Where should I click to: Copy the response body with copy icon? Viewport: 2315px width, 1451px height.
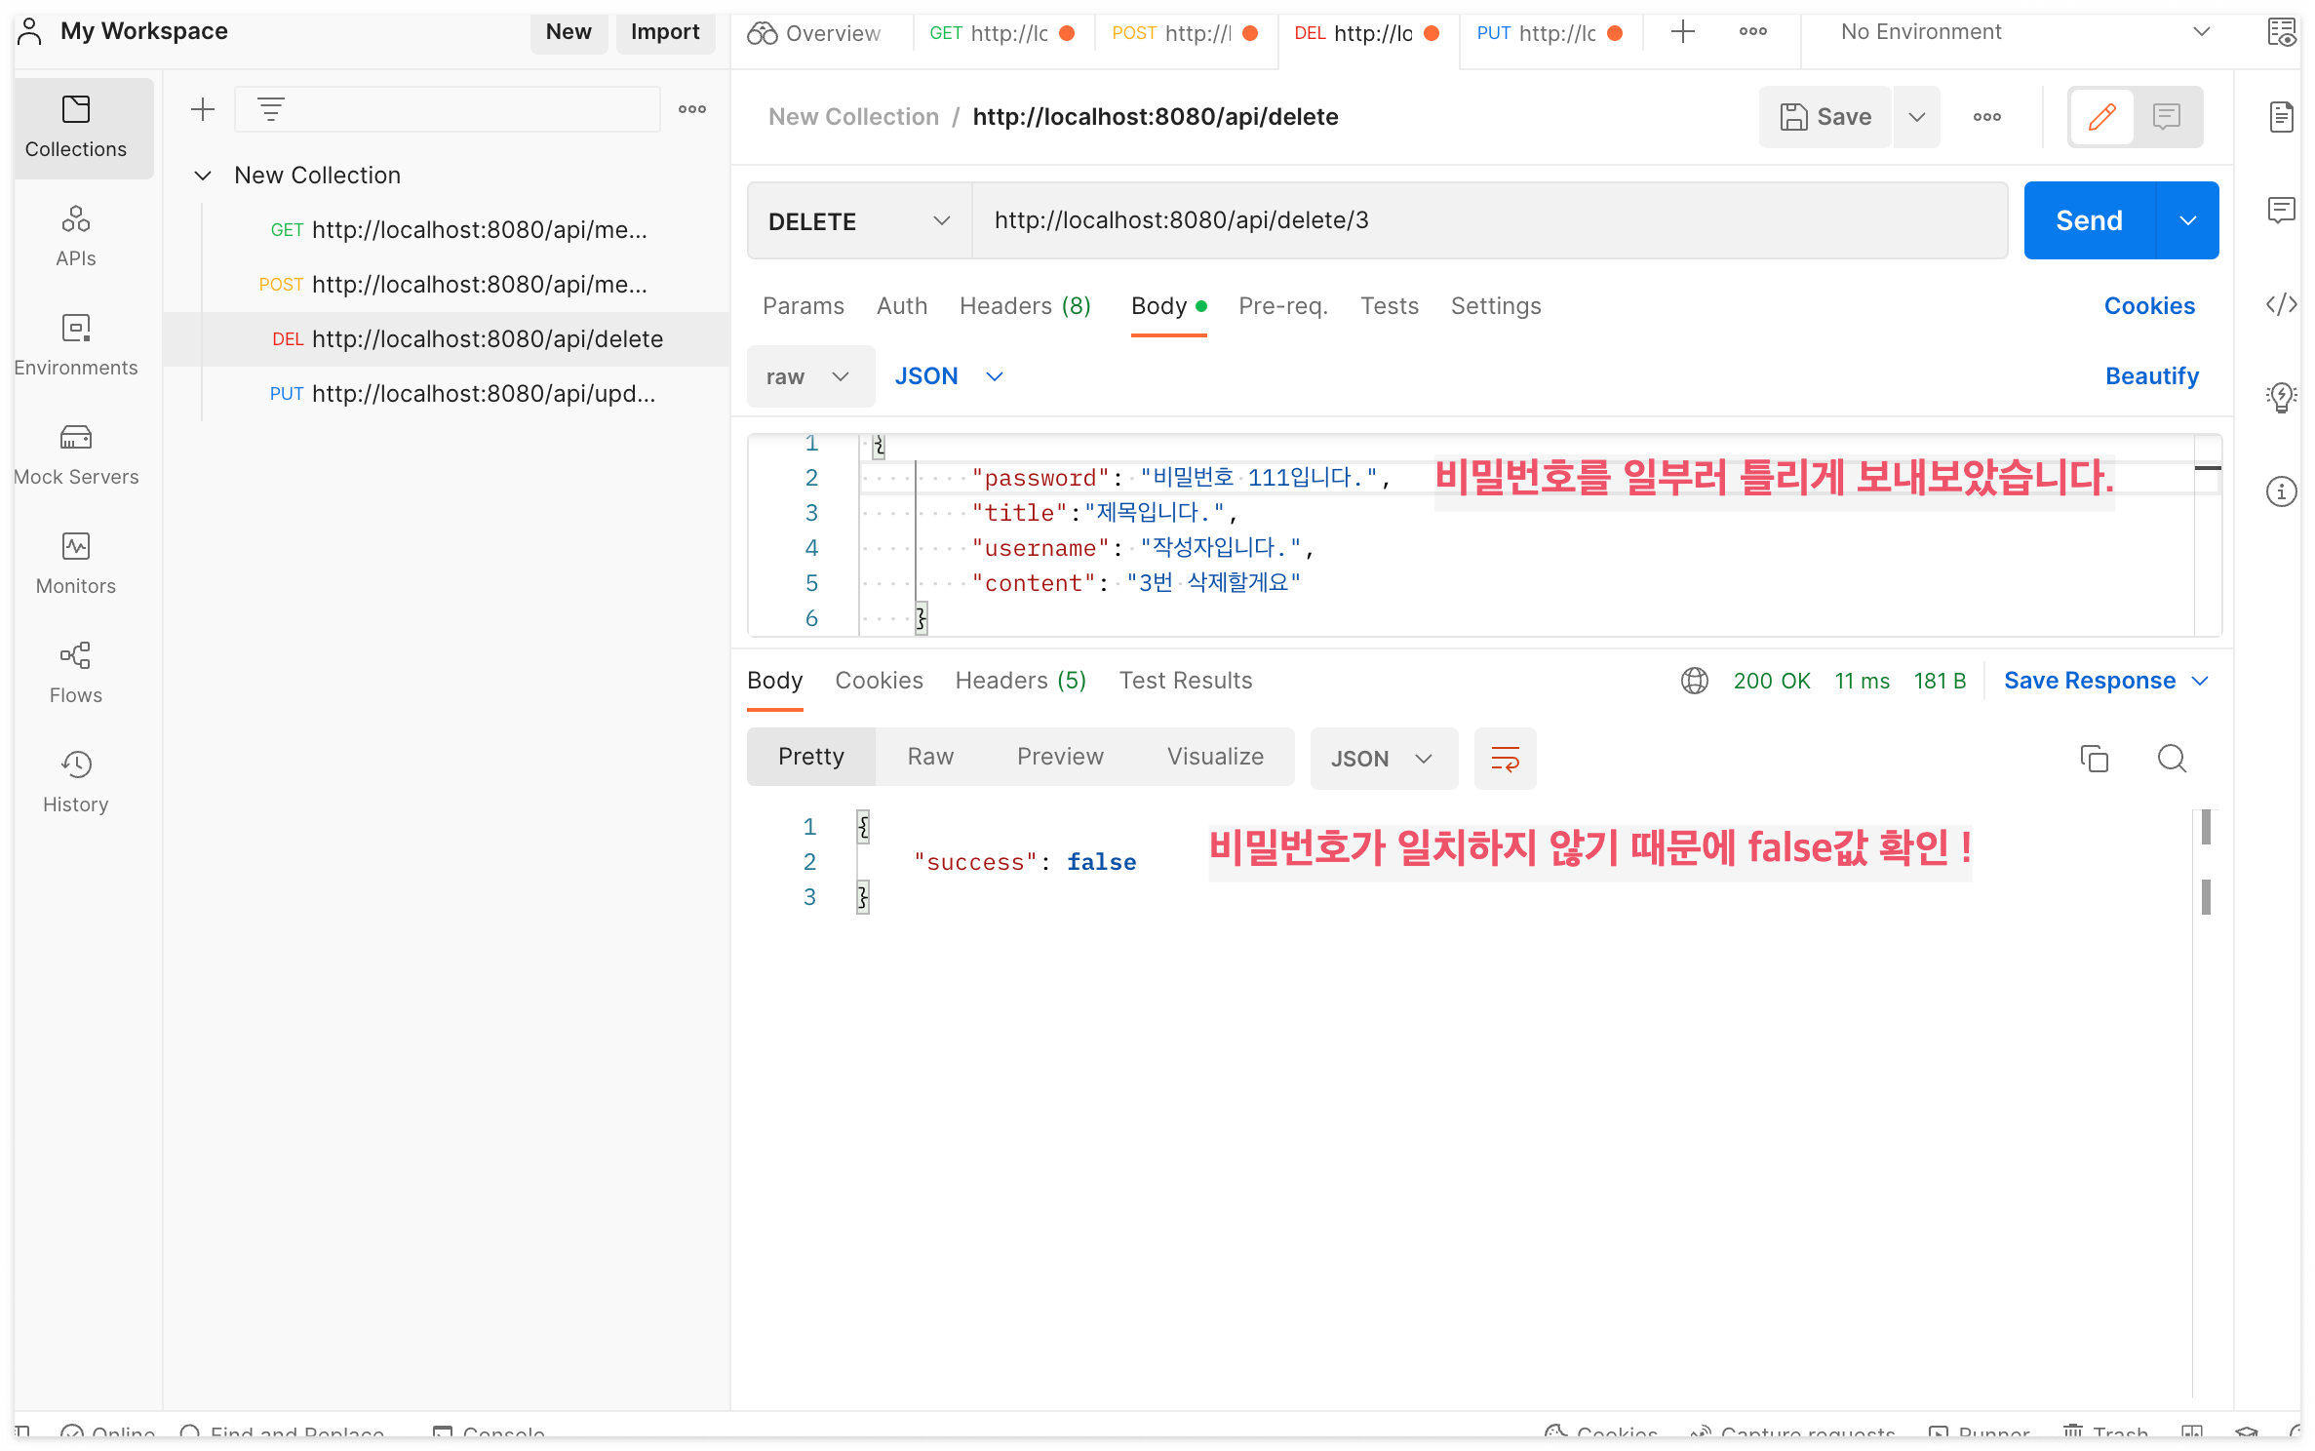click(x=2094, y=758)
